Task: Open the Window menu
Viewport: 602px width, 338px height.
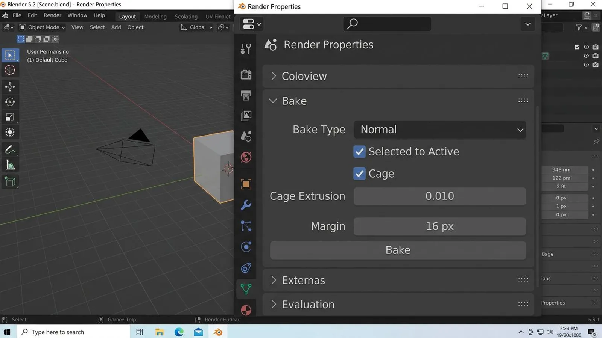Action: pos(77,15)
